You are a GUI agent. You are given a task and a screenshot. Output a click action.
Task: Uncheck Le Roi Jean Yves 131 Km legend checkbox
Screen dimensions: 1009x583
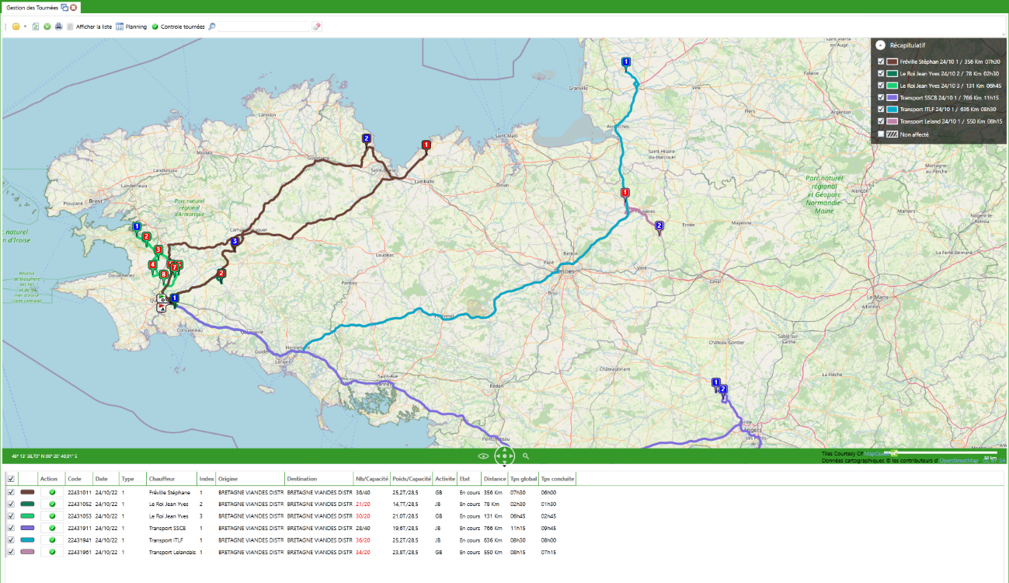pos(880,86)
